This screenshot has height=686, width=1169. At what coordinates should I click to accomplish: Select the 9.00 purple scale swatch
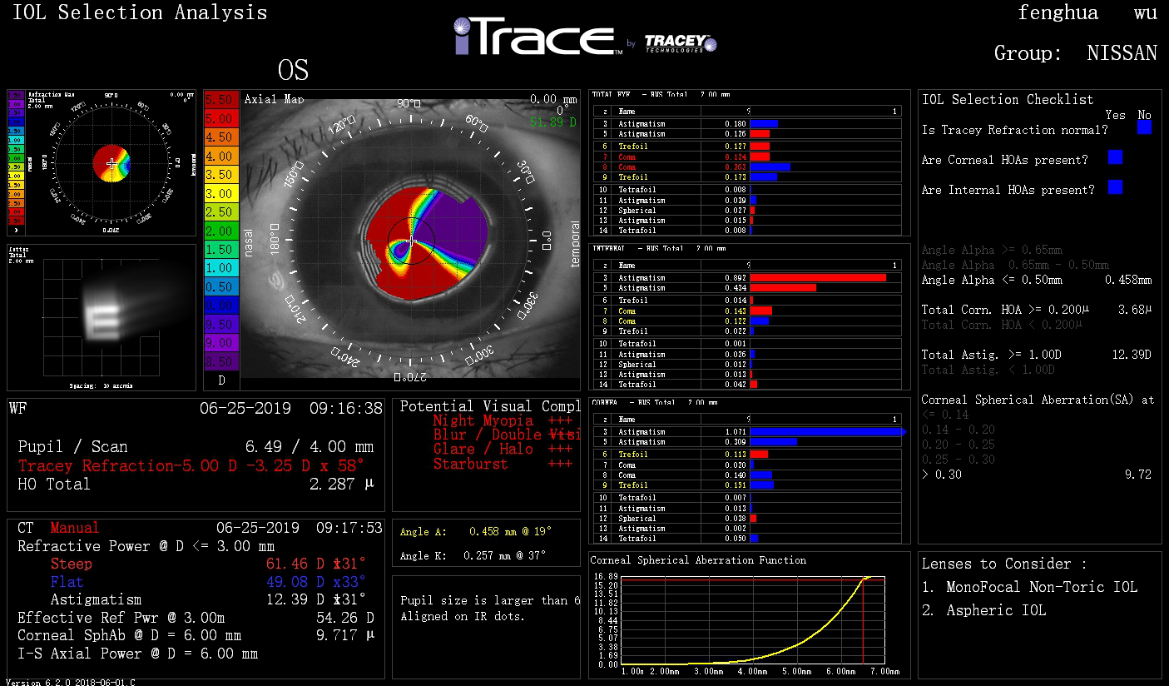[x=221, y=343]
